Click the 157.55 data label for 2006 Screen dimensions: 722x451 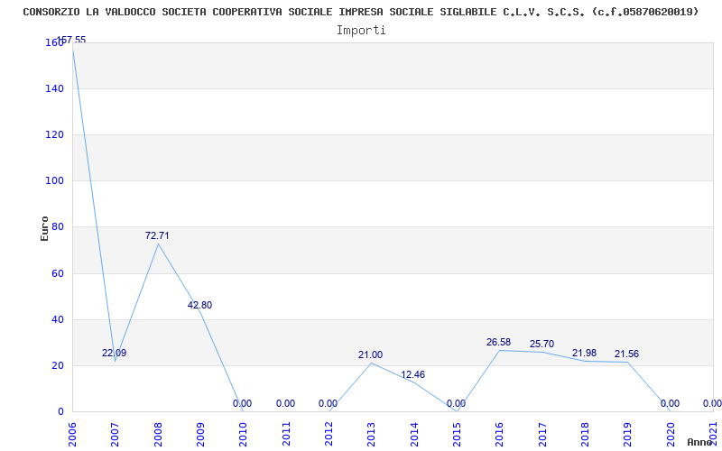coord(72,41)
